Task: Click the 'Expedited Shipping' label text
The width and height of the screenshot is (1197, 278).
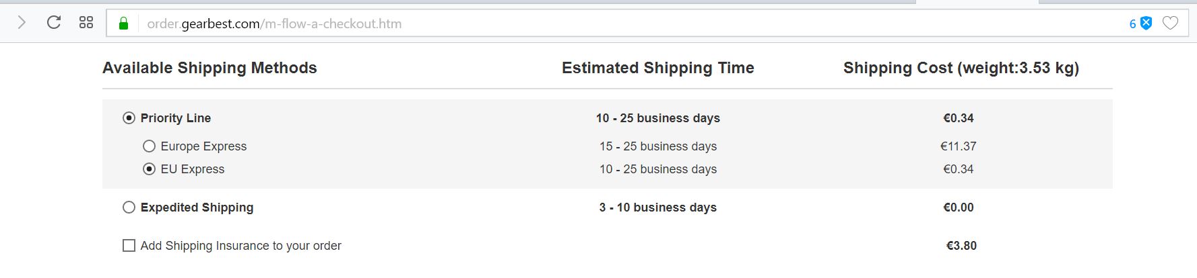Action: (x=197, y=207)
